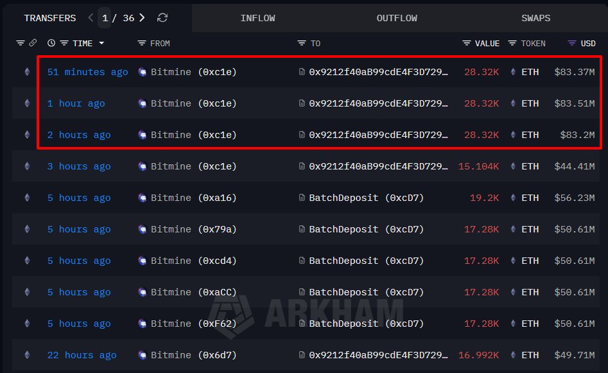Click the total pages count 36
Image resolution: width=608 pixels, height=373 pixels.
click(x=128, y=18)
